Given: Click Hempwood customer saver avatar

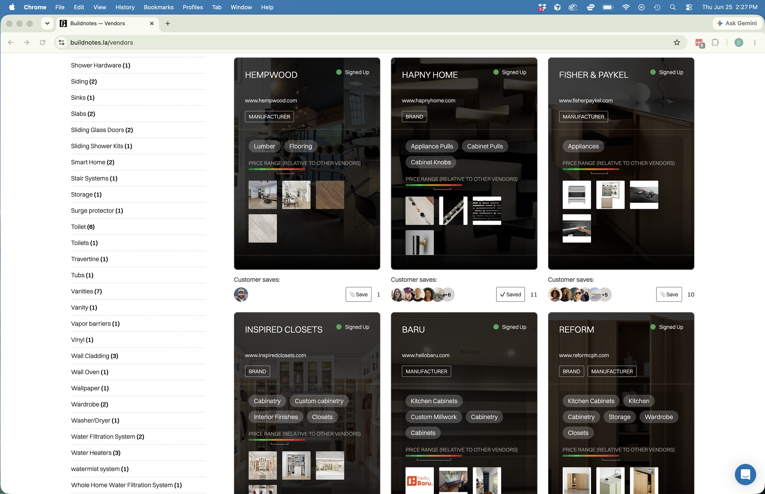Looking at the screenshot, I should 241,294.
